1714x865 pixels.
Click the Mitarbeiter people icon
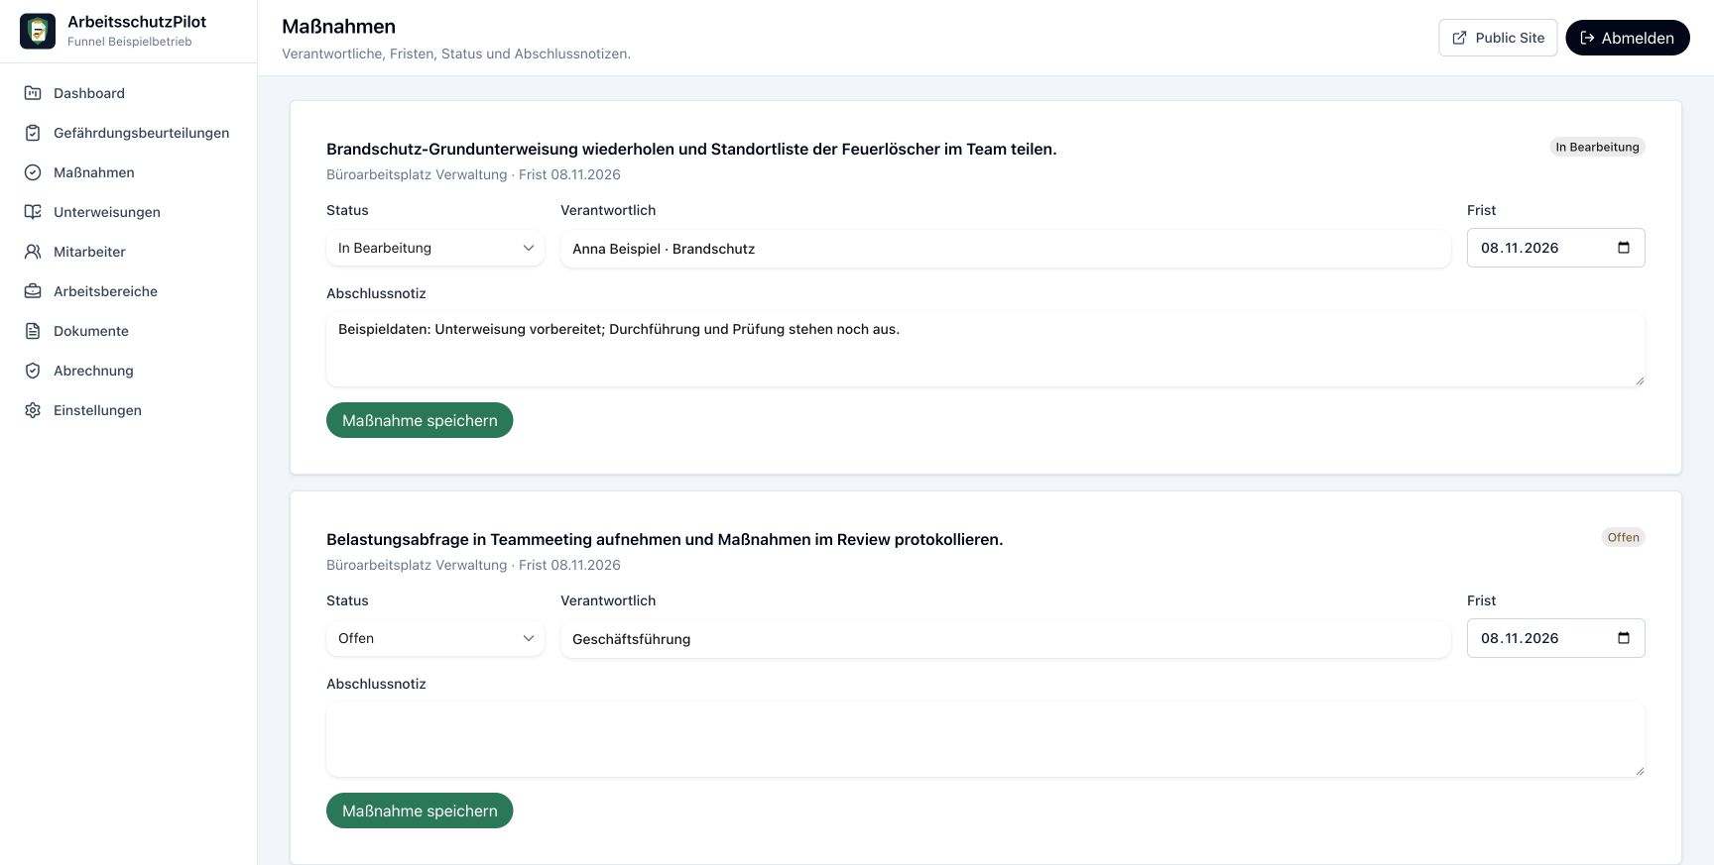33,252
